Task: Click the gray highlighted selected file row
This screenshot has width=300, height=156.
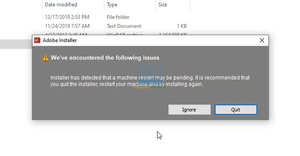Action: coord(16,44)
